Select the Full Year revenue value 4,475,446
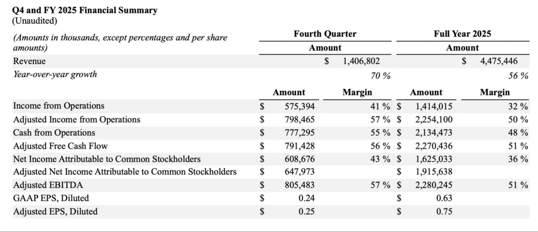538x232 pixels. (x=499, y=61)
